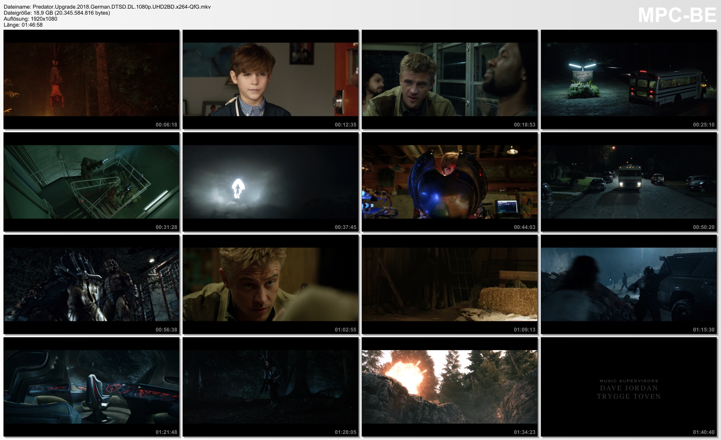Open the thumbnail at 00:50:20
Image resolution: width=721 pixels, height=440 pixels.
[629, 182]
